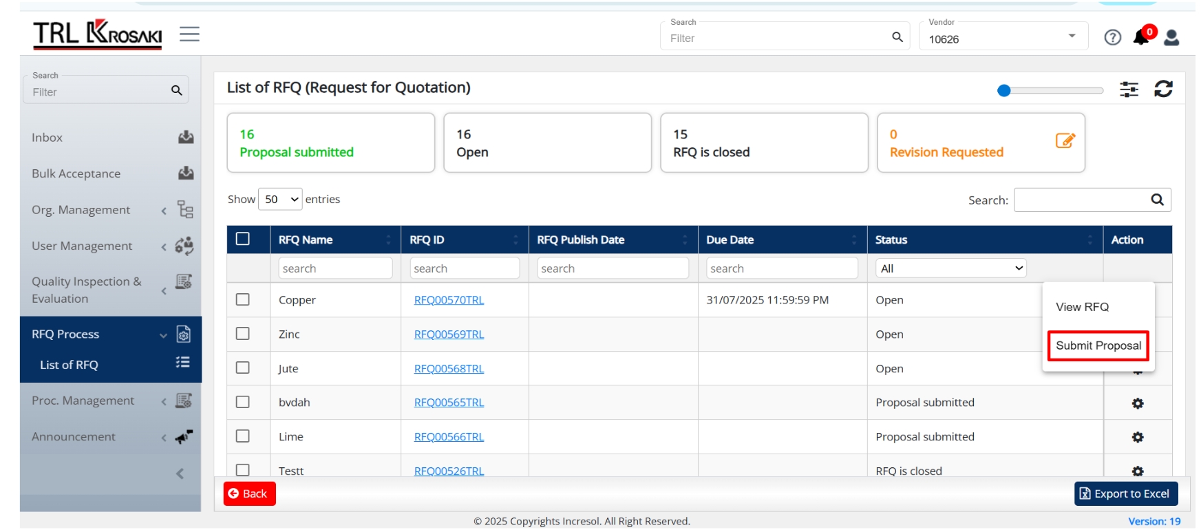The width and height of the screenshot is (1201, 532).
Task: Open the user profile icon
Action: [x=1171, y=37]
